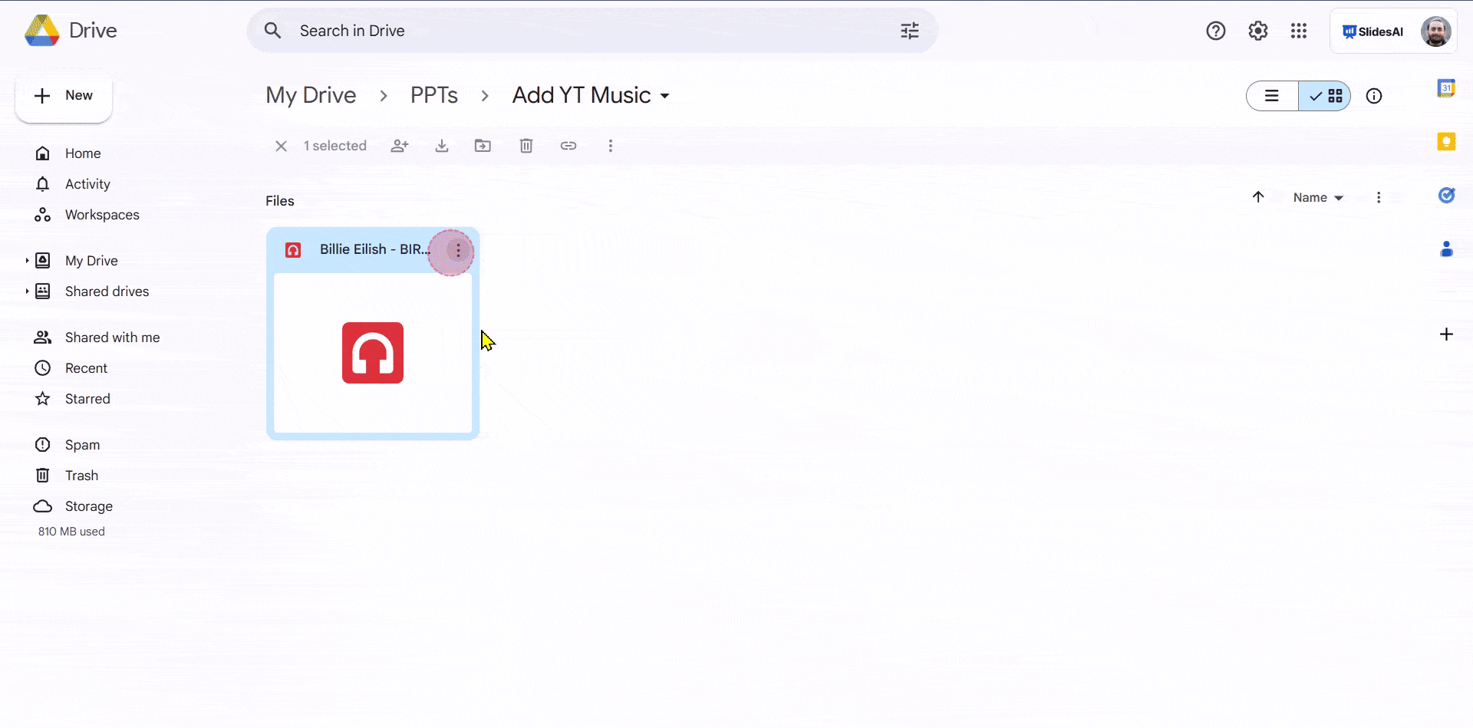
Task: Open Google Calendar from the side panel
Action: pyautogui.click(x=1447, y=88)
